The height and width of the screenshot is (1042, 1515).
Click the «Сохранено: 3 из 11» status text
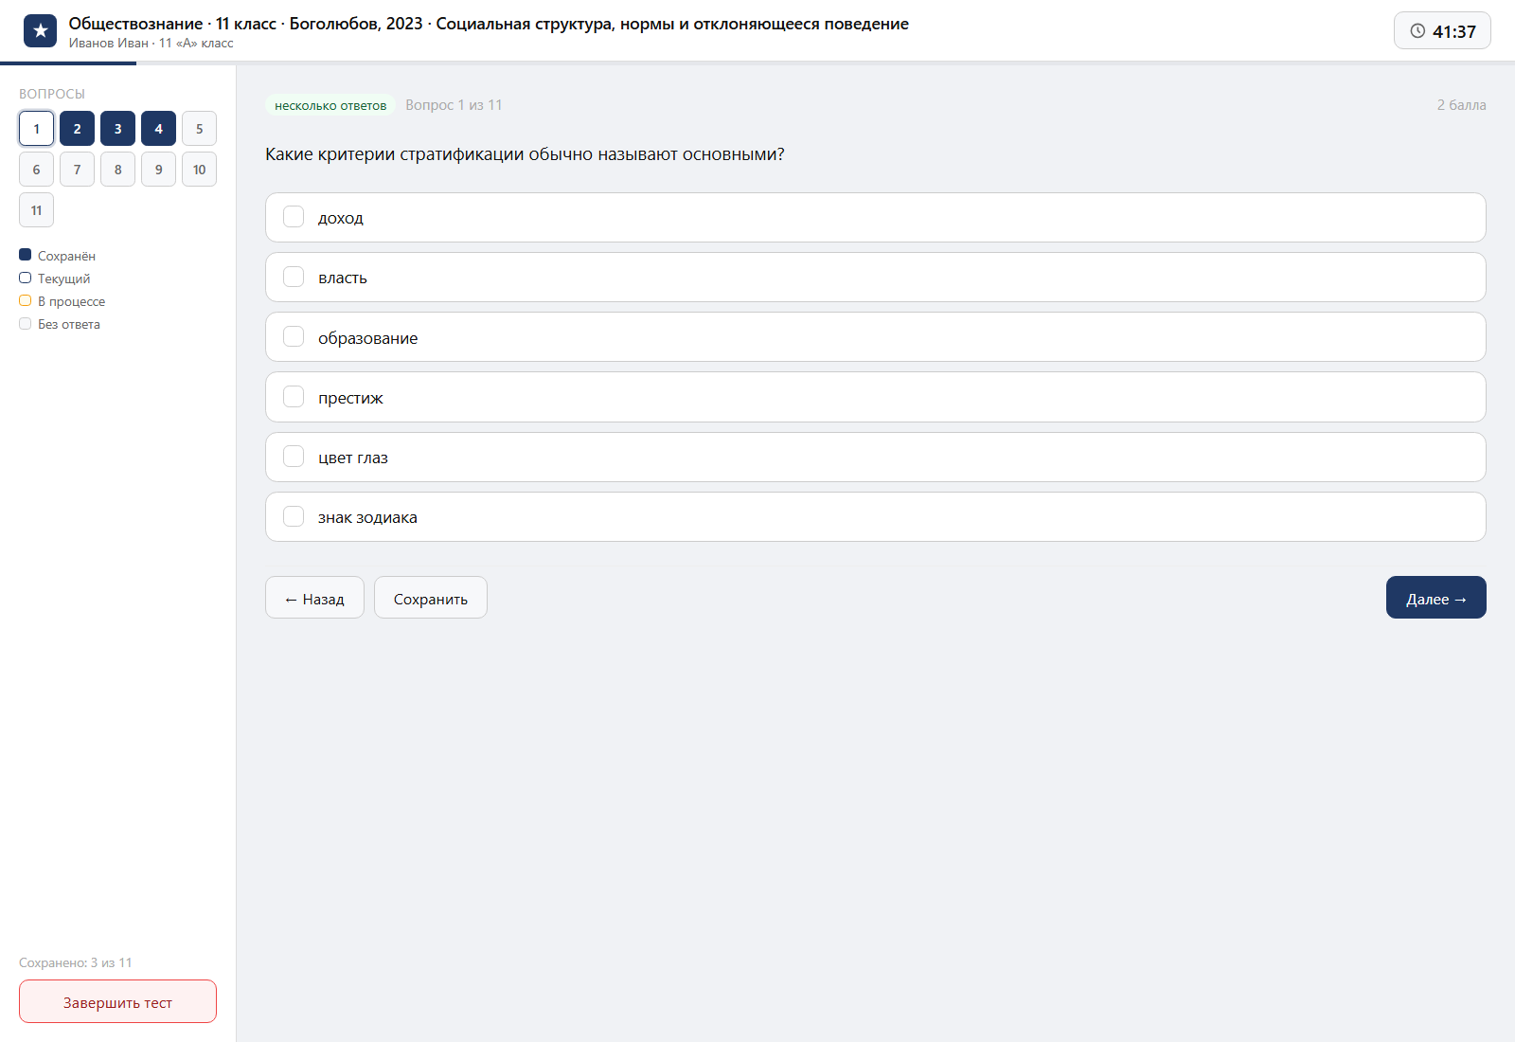(x=76, y=962)
